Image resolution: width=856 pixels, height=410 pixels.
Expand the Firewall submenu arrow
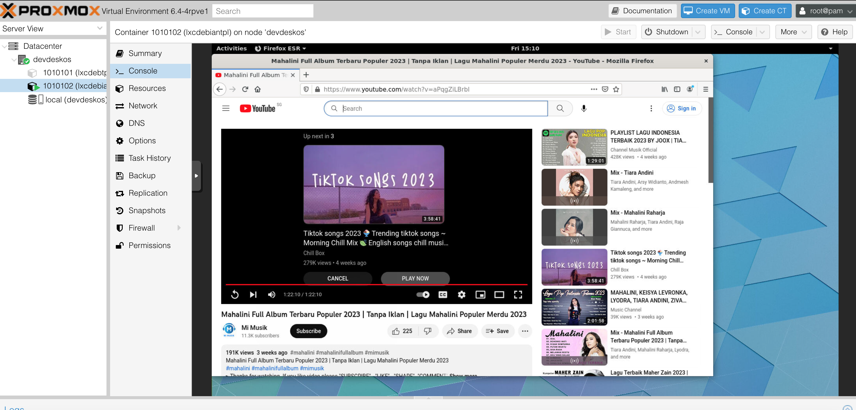tap(179, 228)
